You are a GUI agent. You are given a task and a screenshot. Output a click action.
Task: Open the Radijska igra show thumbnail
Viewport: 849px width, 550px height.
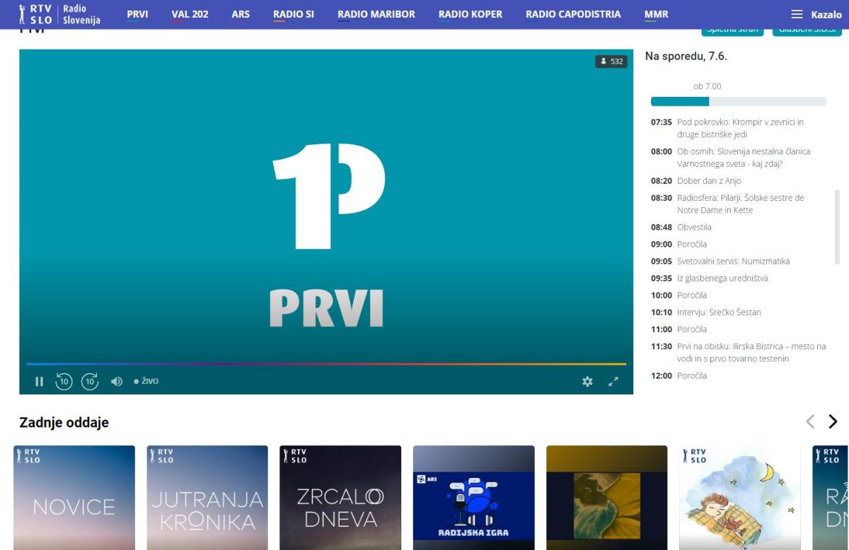pos(473,498)
